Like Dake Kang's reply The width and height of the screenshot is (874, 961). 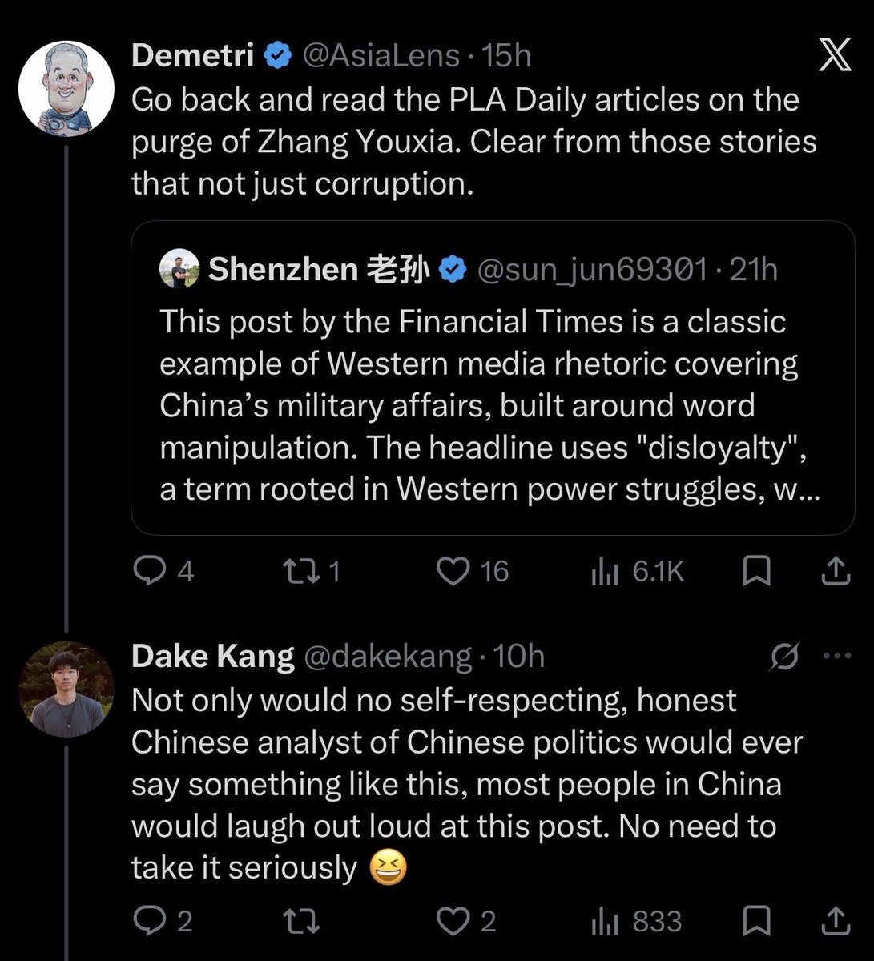click(x=466, y=921)
